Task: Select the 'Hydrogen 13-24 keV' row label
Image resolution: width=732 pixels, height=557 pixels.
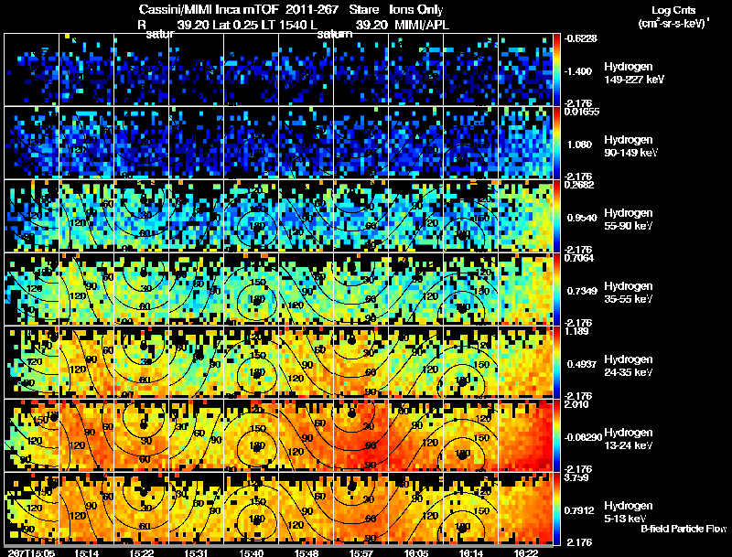Action: 629,439
